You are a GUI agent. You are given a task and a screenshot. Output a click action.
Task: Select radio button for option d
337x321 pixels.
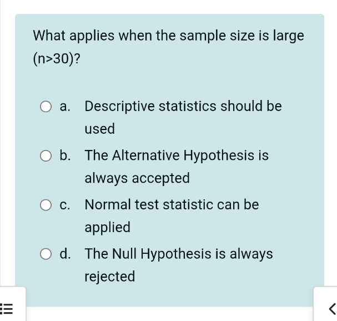pos(46,254)
